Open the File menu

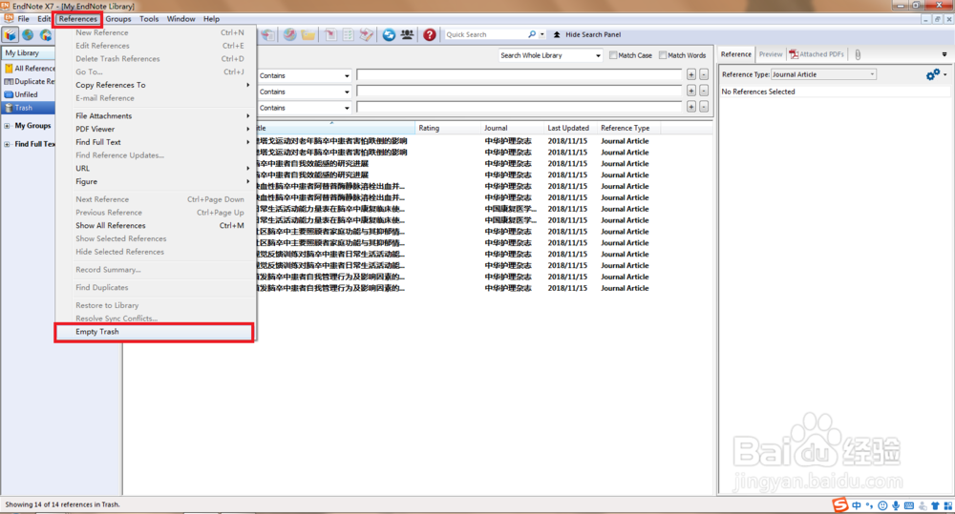coord(23,19)
